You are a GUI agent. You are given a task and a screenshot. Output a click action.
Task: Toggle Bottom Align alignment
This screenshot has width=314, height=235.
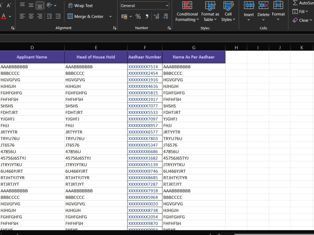coord(40,5)
